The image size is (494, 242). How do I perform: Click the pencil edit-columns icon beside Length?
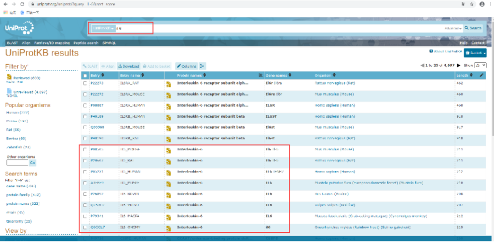pyautogui.click(x=481, y=75)
